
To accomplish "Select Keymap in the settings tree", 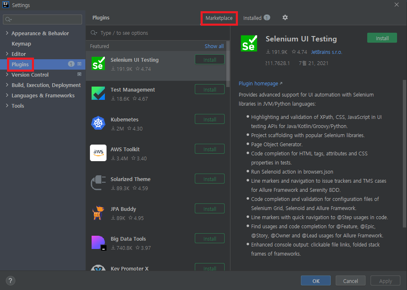I will 21,43.
